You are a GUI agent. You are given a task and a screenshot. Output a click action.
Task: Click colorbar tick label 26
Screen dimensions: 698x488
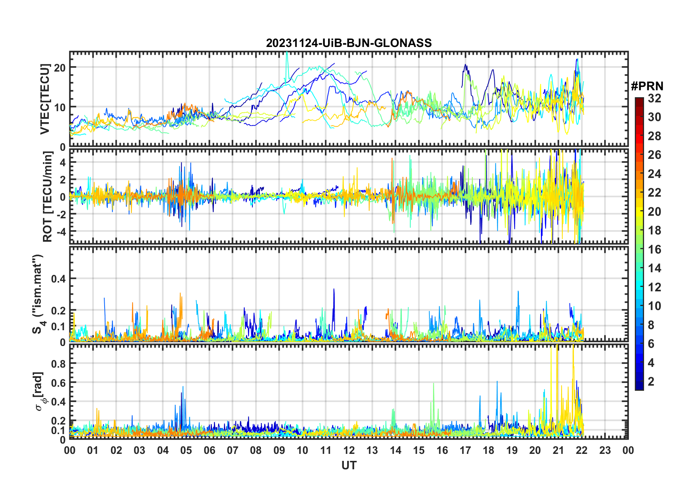tap(654, 155)
